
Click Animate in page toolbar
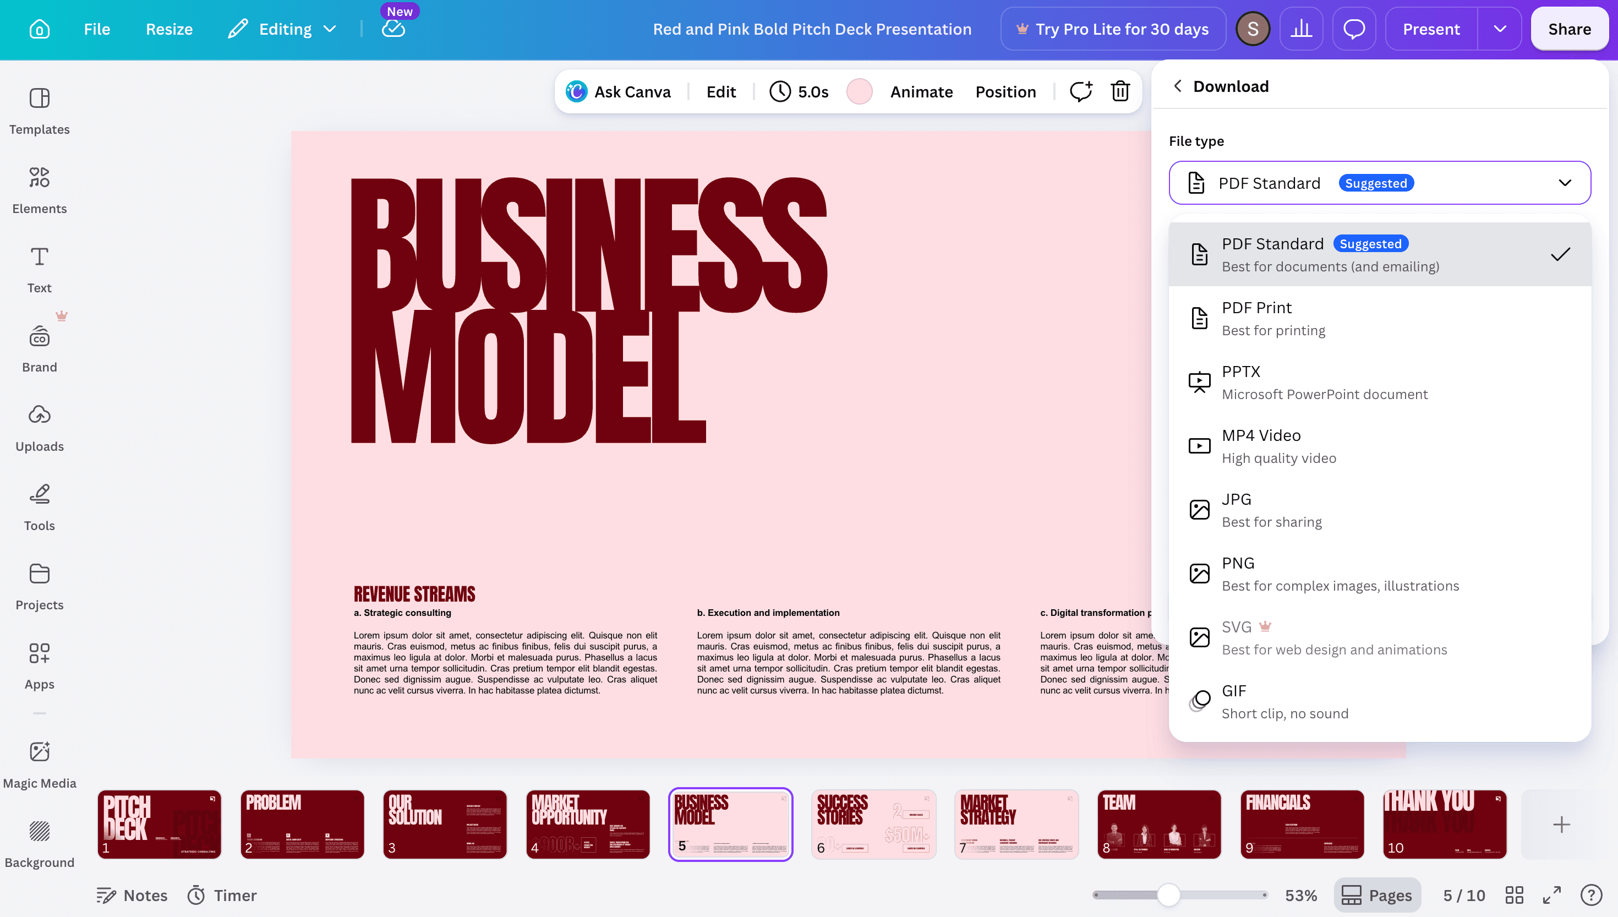tap(921, 92)
